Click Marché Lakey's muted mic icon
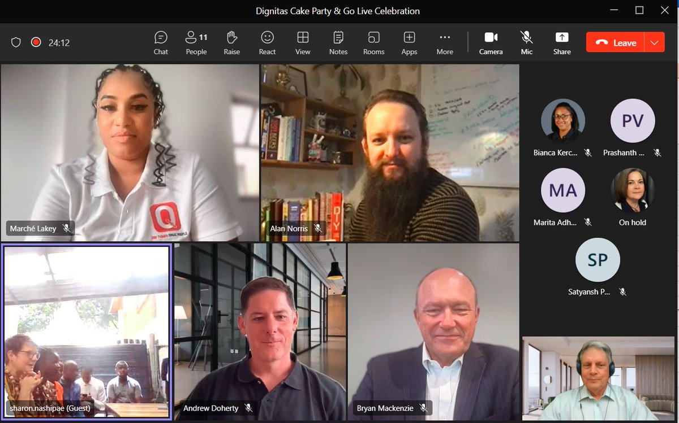 pyautogui.click(x=66, y=229)
